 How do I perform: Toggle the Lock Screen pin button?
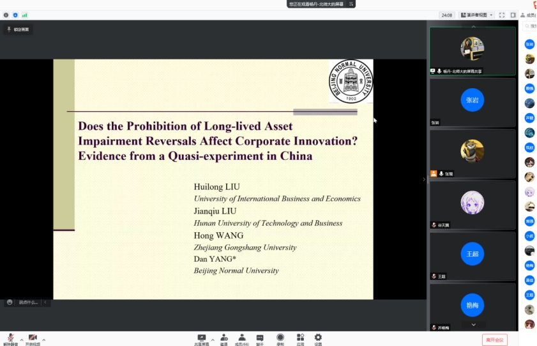(x=18, y=29)
